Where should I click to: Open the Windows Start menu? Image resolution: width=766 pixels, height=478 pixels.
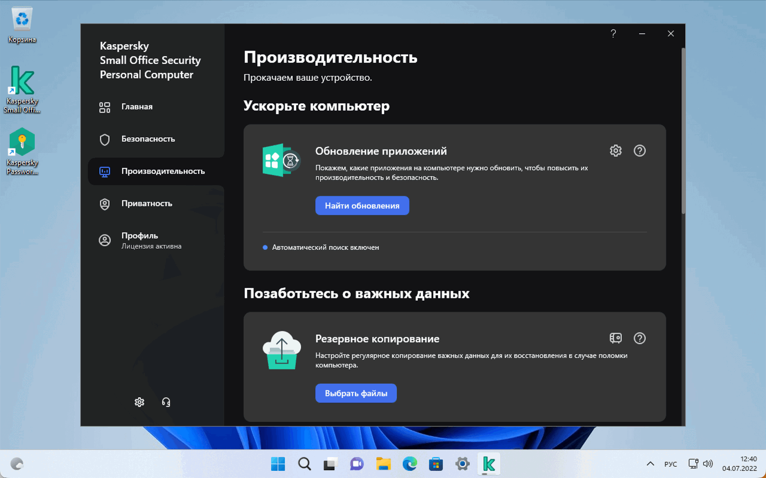point(278,464)
